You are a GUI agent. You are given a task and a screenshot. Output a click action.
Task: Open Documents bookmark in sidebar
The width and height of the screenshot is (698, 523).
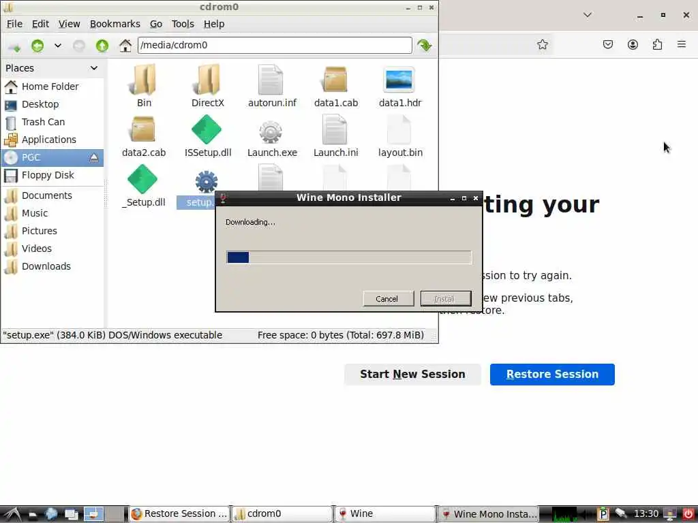(52, 195)
